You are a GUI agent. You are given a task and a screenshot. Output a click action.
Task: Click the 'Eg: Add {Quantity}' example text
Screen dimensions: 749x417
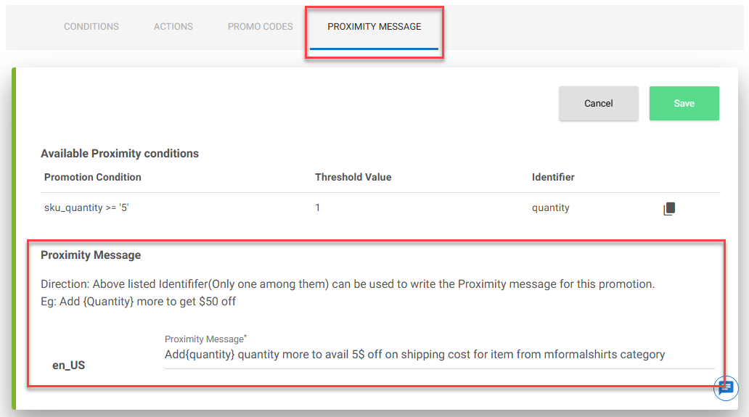pyautogui.click(x=138, y=302)
